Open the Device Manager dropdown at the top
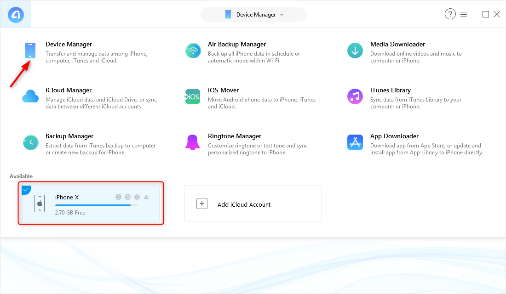 point(253,14)
